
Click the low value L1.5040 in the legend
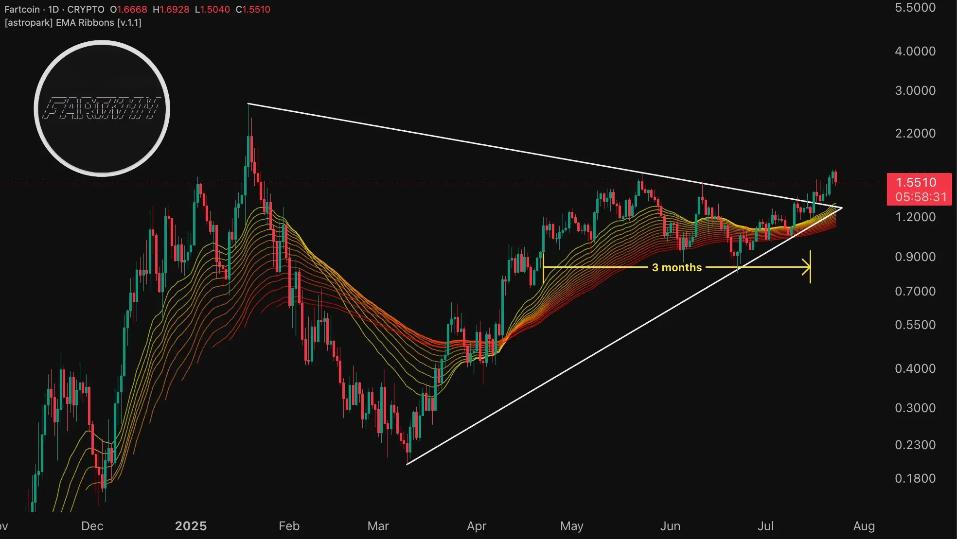pyautogui.click(x=212, y=9)
